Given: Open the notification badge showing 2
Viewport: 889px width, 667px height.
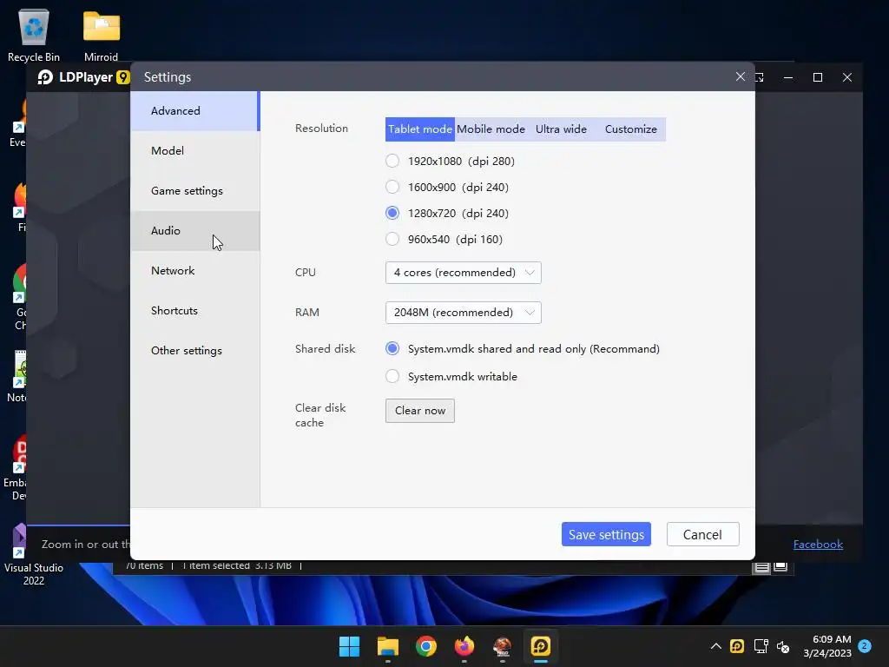Looking at the screenshot, I should point(865,646).
